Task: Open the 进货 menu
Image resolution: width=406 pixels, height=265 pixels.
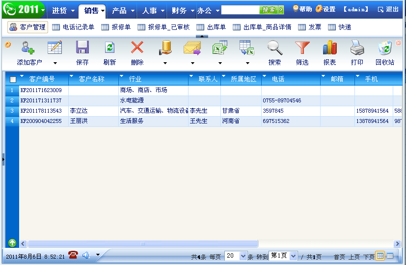Action: coord(63,10)
